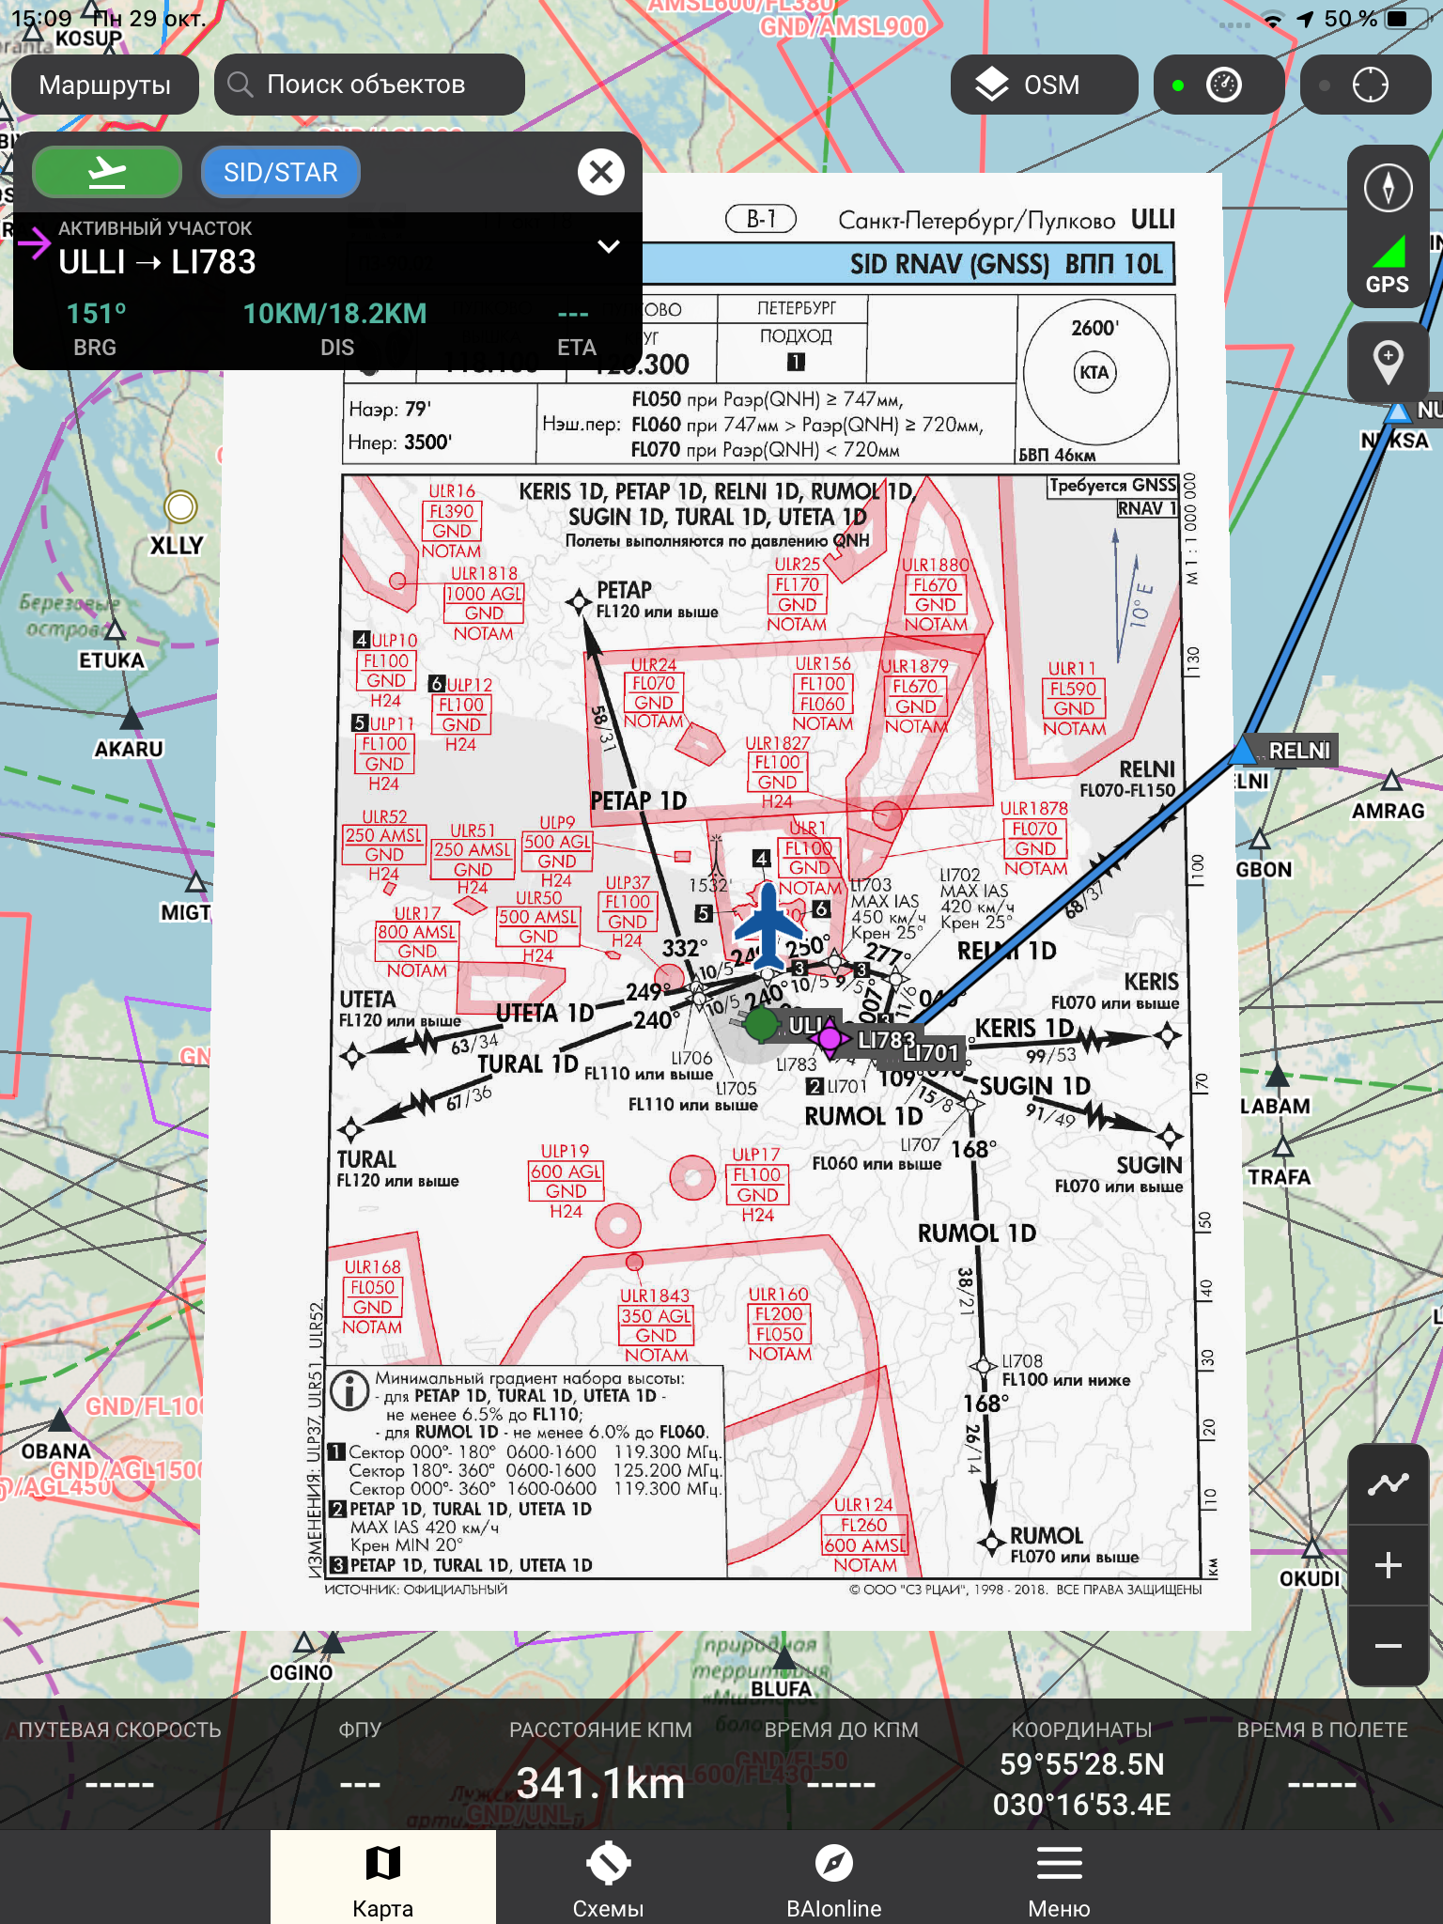Screen dimensions: 1443x1924
Task: Tap the MIGT waypoint triangle
Action: pyautogui.click(x=195, y=882)
